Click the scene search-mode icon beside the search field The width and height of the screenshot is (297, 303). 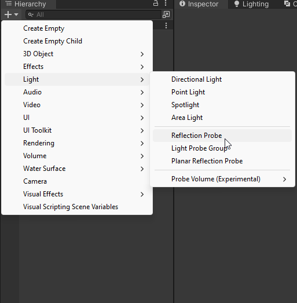pyautogui.click(x=166, y=14)
